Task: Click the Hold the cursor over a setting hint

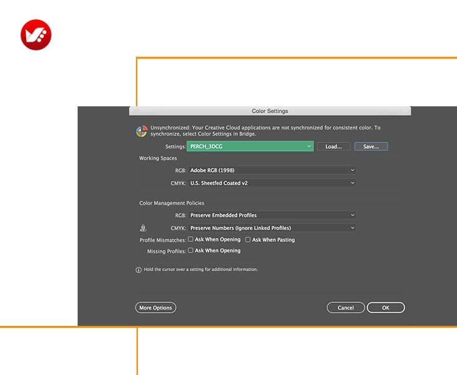Action: click(x=201, y=269)
